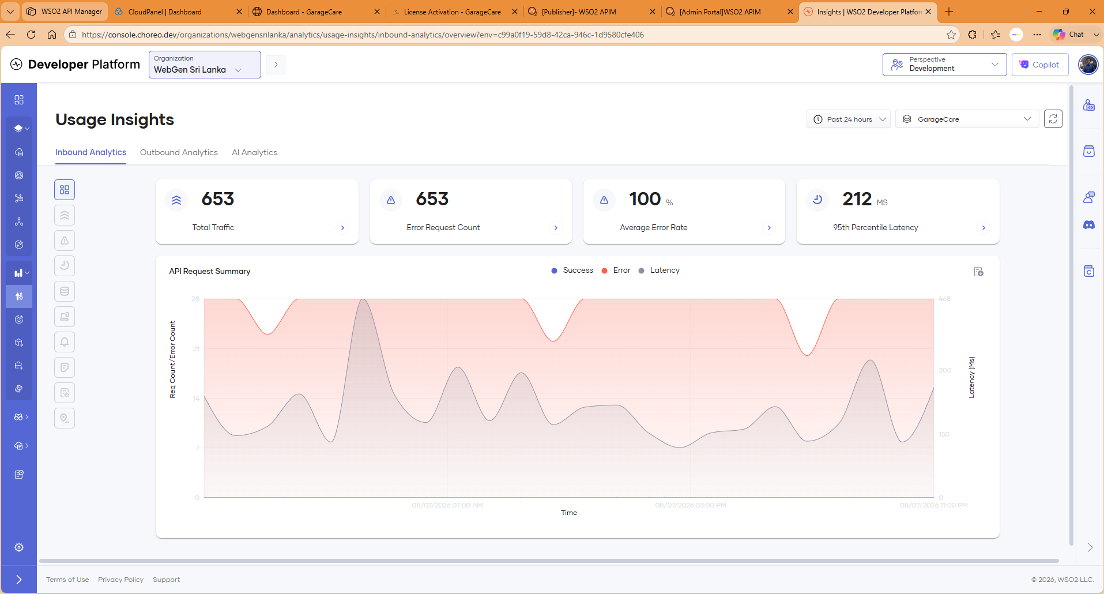Open the Reports note icon in sub-menu
The width and height of the screenshot is (1104, 594).
point(65,367)
